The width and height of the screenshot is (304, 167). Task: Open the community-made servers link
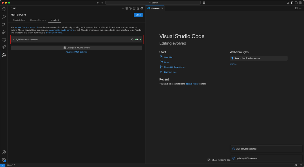pos(61,30)
